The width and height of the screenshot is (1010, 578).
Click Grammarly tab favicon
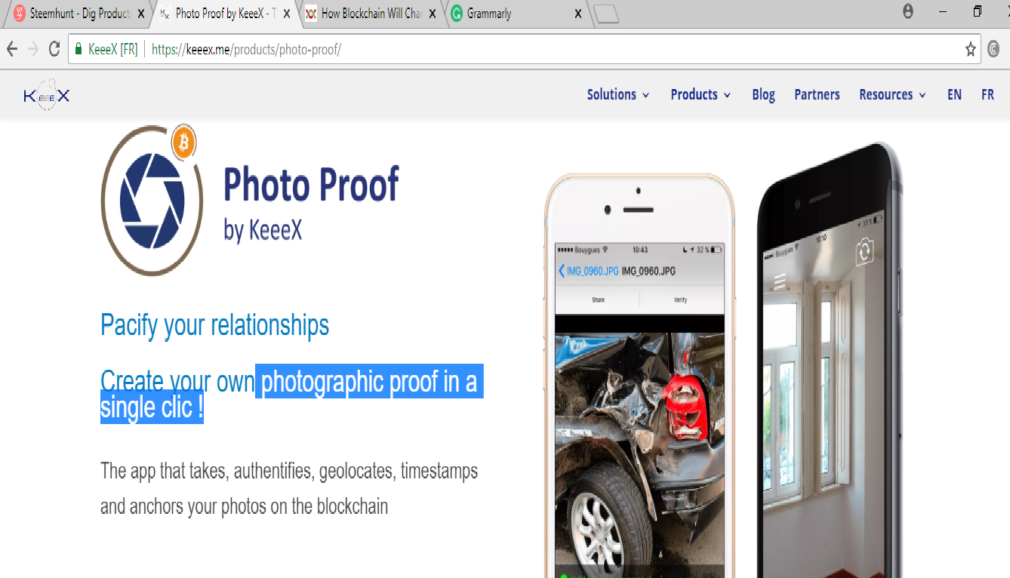coord(457,14)
